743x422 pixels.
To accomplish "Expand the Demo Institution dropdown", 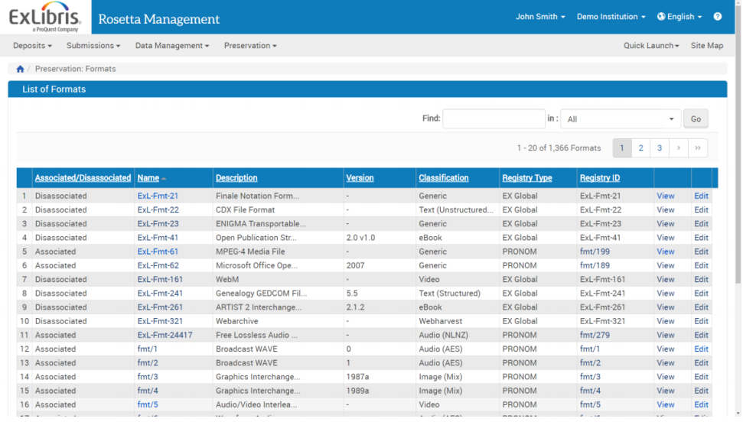I will click(611, 17).
